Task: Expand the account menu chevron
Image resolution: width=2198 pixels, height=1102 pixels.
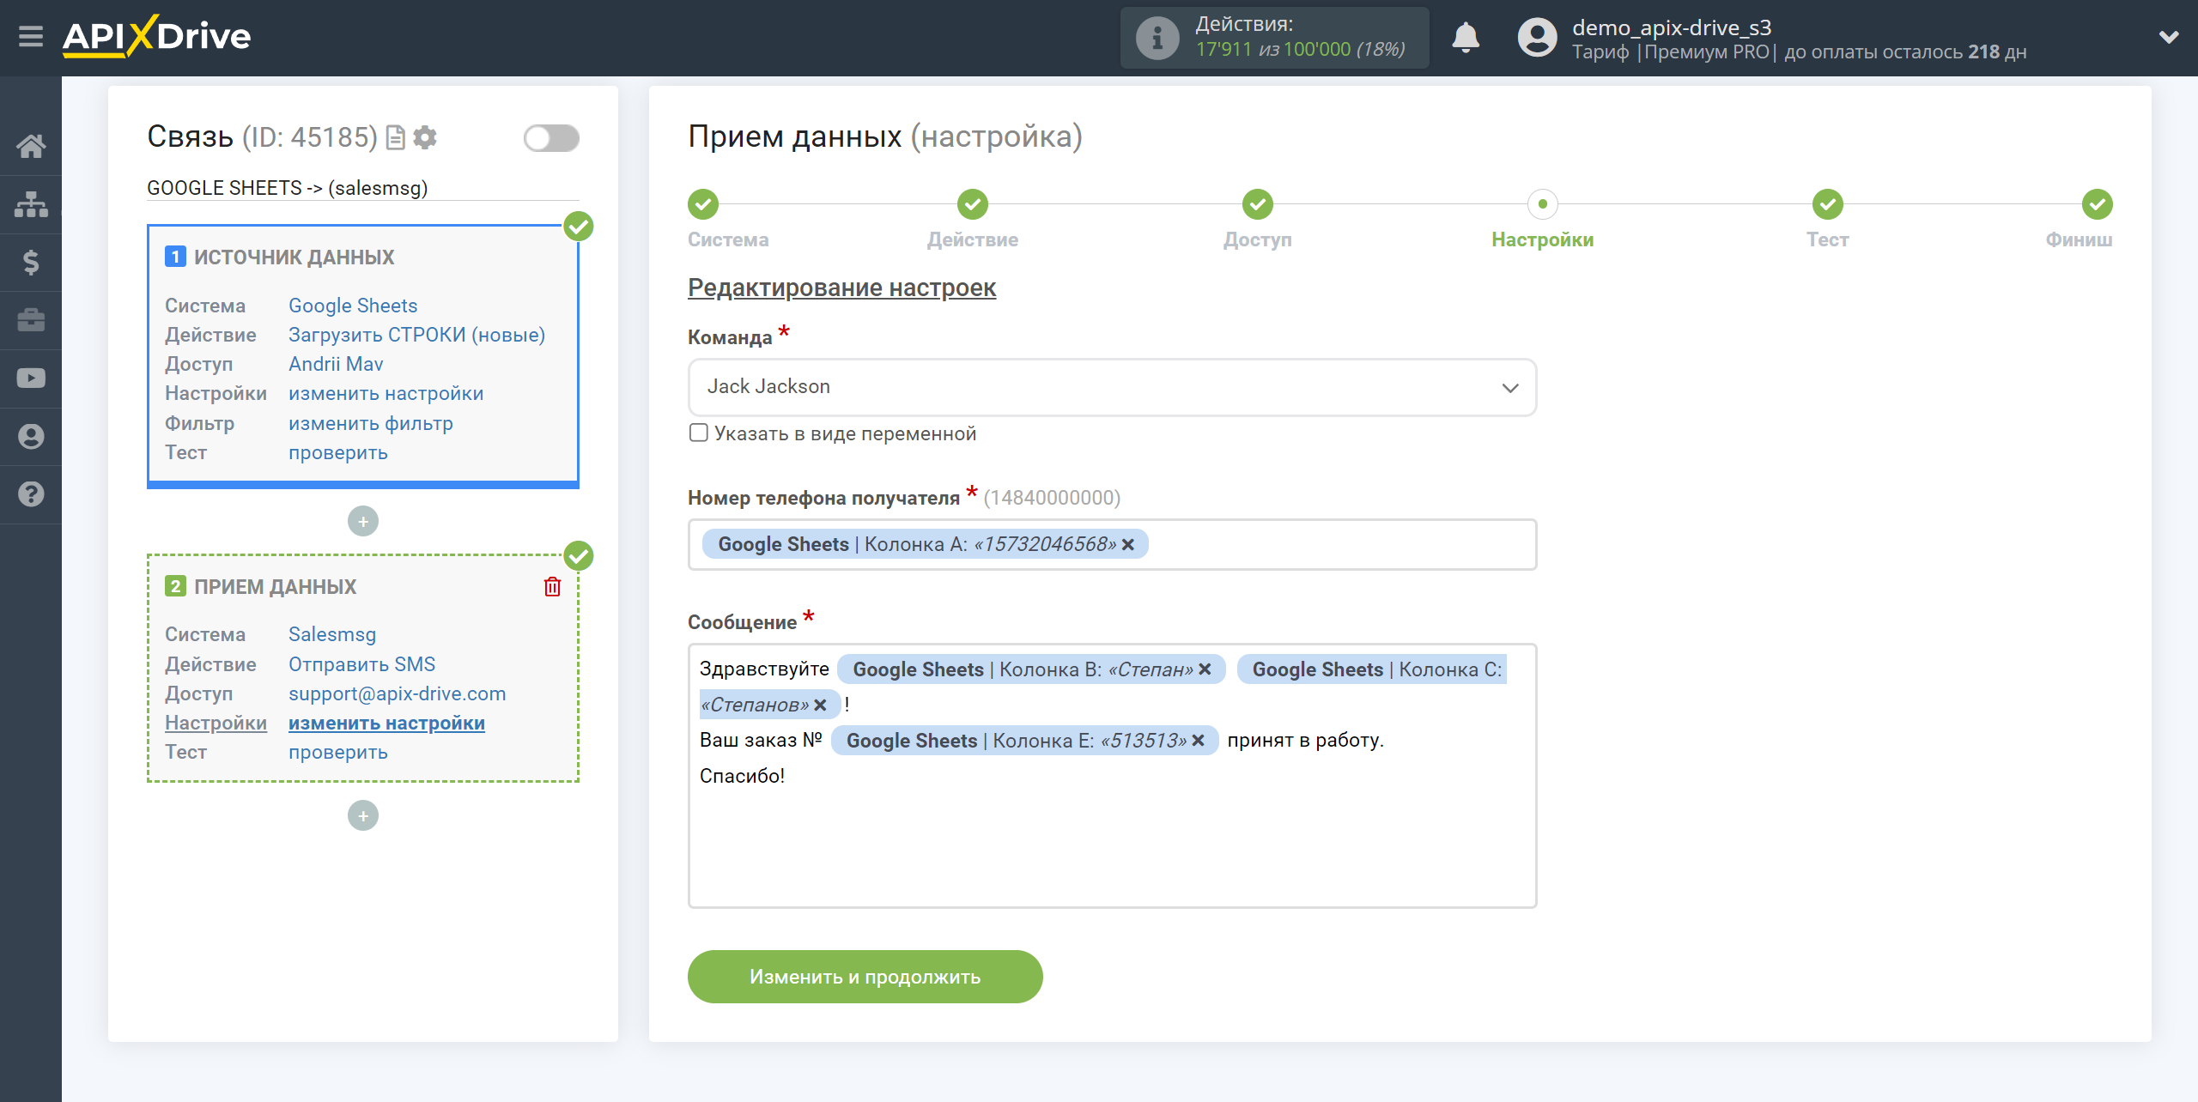Action: 2169,37
